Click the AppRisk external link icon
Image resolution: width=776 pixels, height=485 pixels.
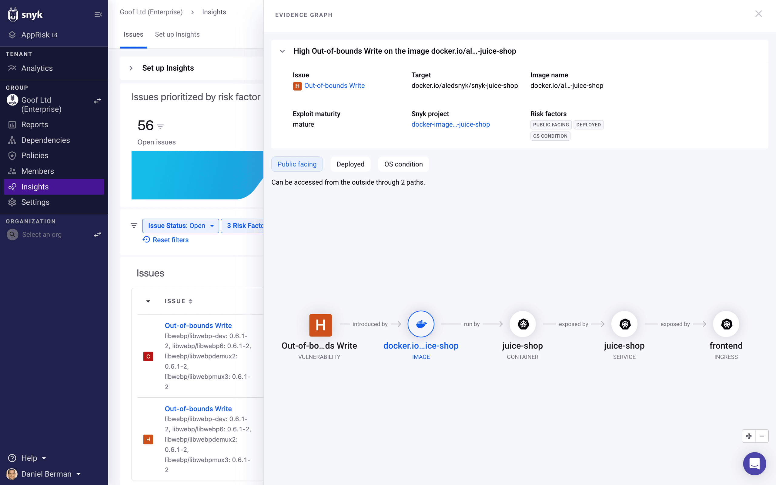coord(54,35)
